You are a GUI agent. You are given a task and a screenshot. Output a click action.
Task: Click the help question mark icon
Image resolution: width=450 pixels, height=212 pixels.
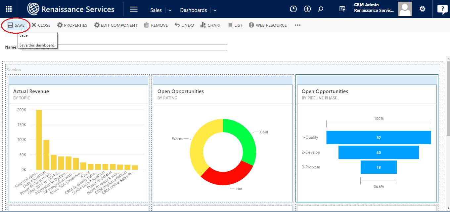(x=442, y=9)
